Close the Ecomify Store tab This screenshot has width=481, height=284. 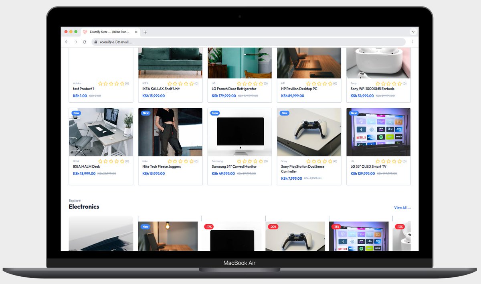point(136,32)
